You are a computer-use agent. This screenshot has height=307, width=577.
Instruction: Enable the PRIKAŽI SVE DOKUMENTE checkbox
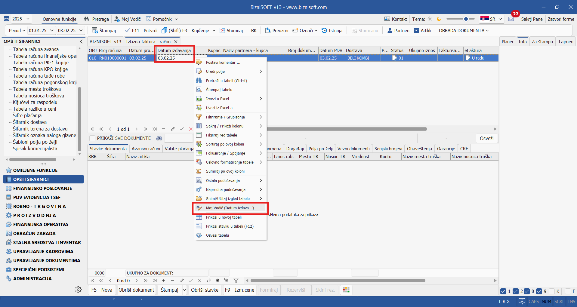(93, 138)
